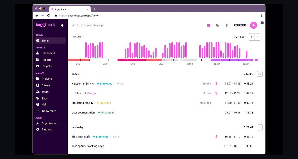Toggle bulk edit for Today entries
Image resolution: width=298 pixels, height=159 pixels.
(260, 74)
